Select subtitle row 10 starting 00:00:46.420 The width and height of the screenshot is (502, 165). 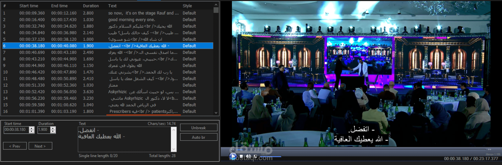coord(108,72)
